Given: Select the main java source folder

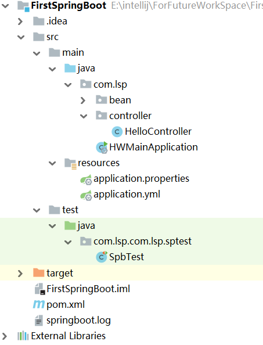Looking at the screenshot, I should click(x=86, y=69).
